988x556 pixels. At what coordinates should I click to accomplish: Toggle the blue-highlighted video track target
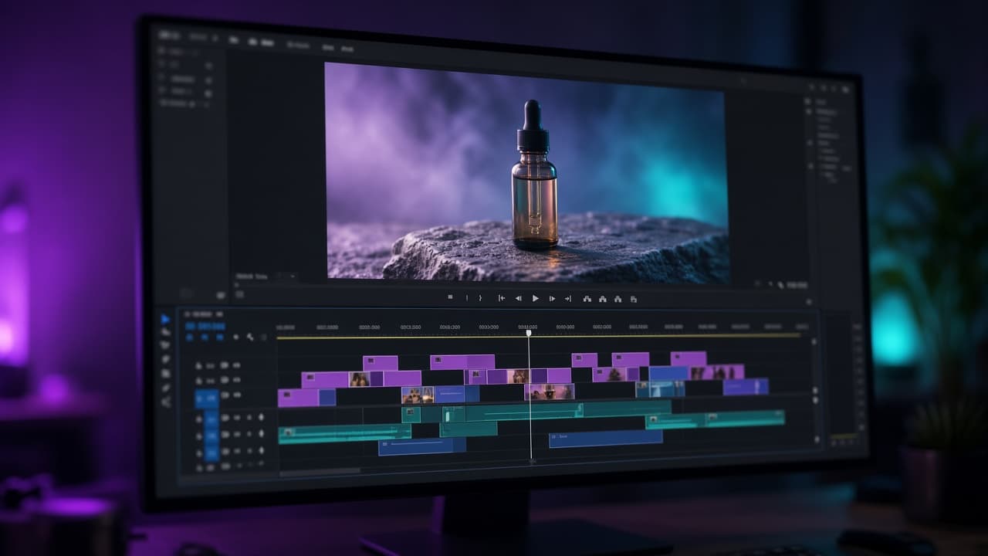(x=207, y=398)
